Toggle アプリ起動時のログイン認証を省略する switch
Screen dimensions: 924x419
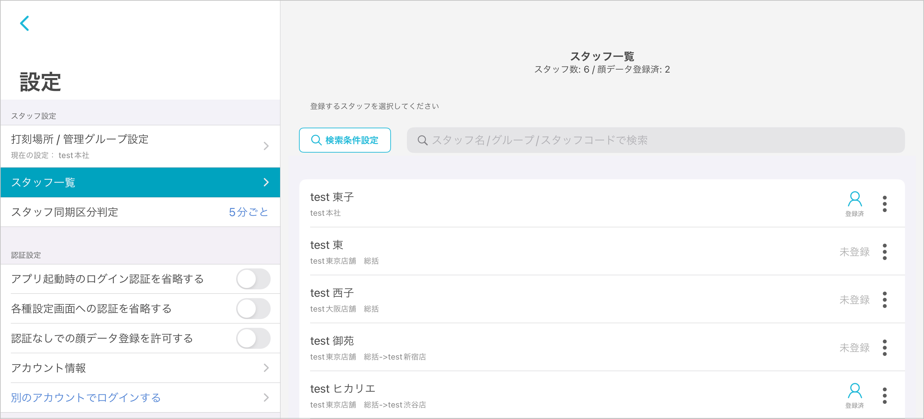click(x=253, y=279)
